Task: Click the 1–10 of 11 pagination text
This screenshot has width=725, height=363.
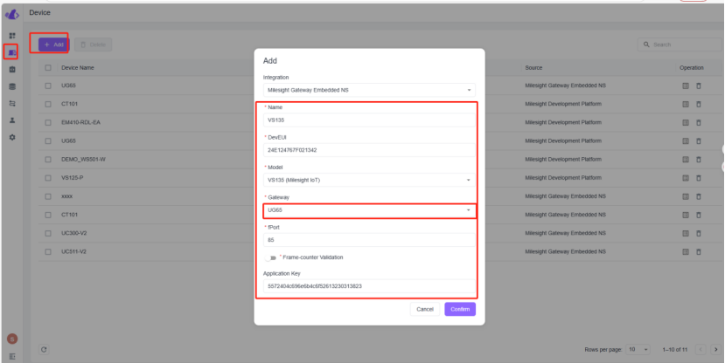Action: tap(674, 350)
